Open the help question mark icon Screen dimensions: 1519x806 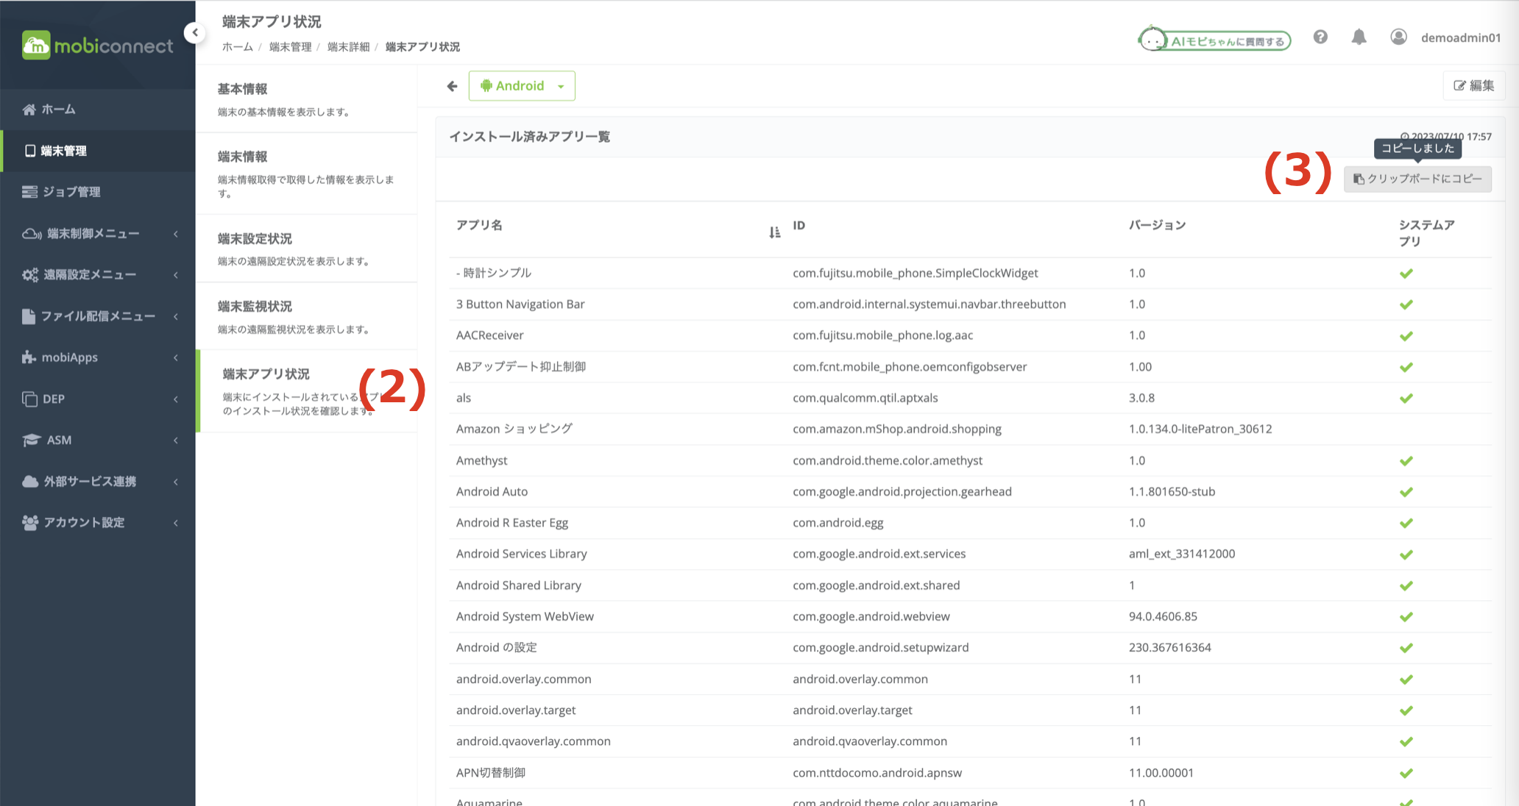click(1320, 38)
